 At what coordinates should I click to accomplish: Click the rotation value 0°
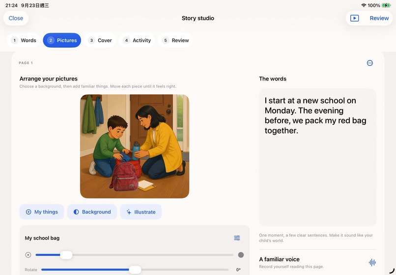pos(238,270)
